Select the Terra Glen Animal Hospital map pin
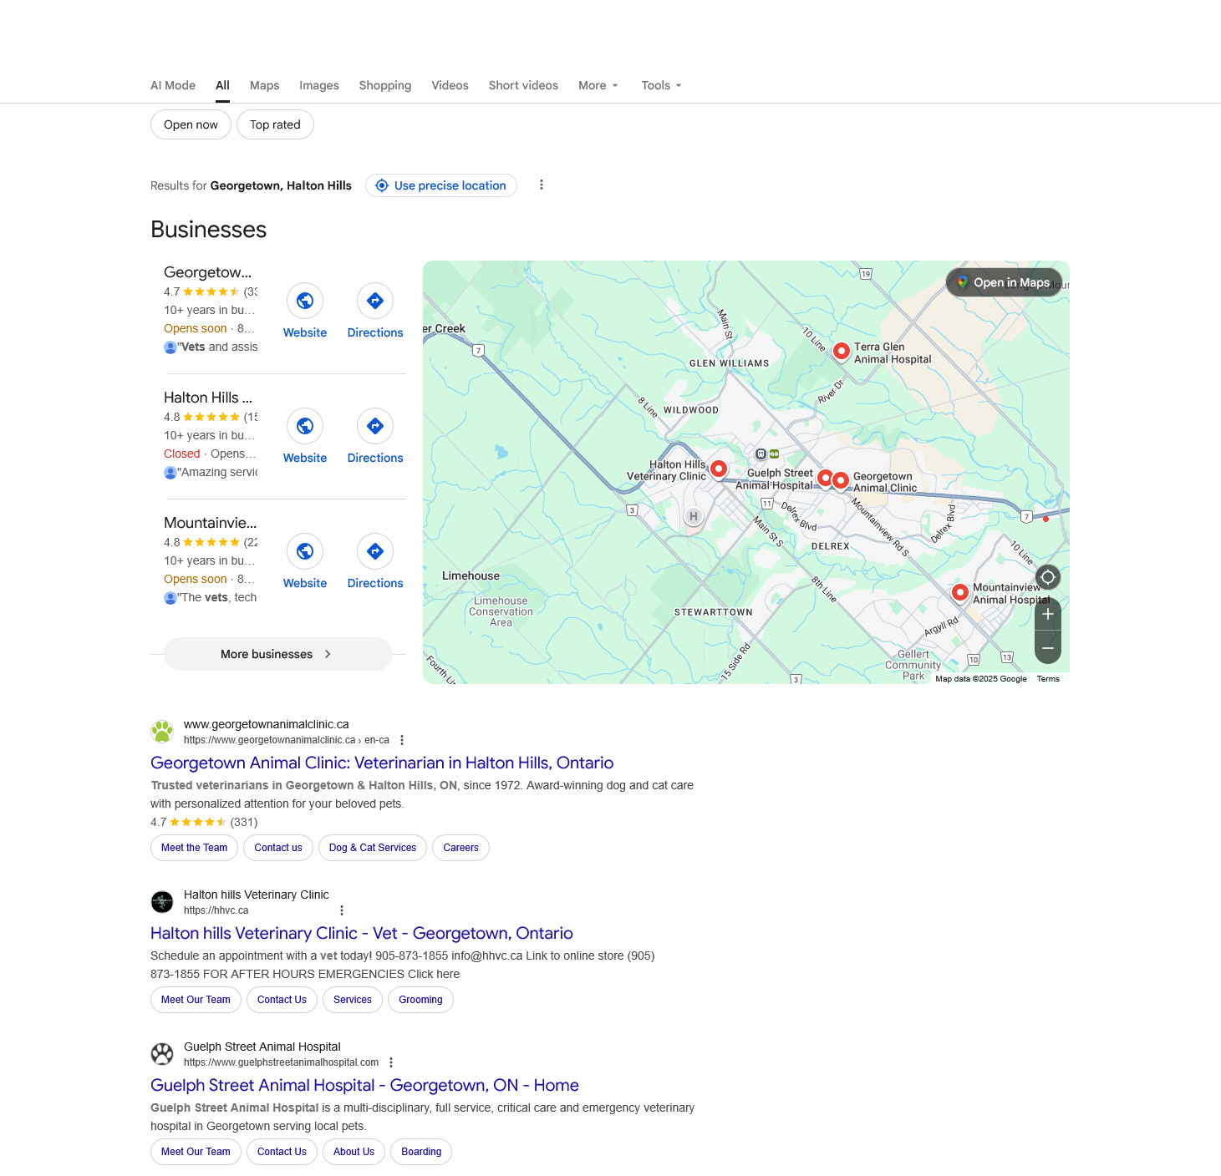1221x1176 pixels. coord(842,351)
